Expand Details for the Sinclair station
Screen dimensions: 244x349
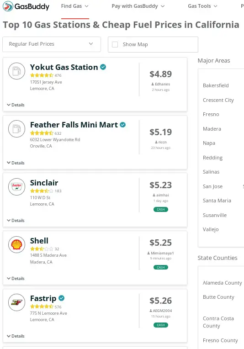click(x=16, y=220)
